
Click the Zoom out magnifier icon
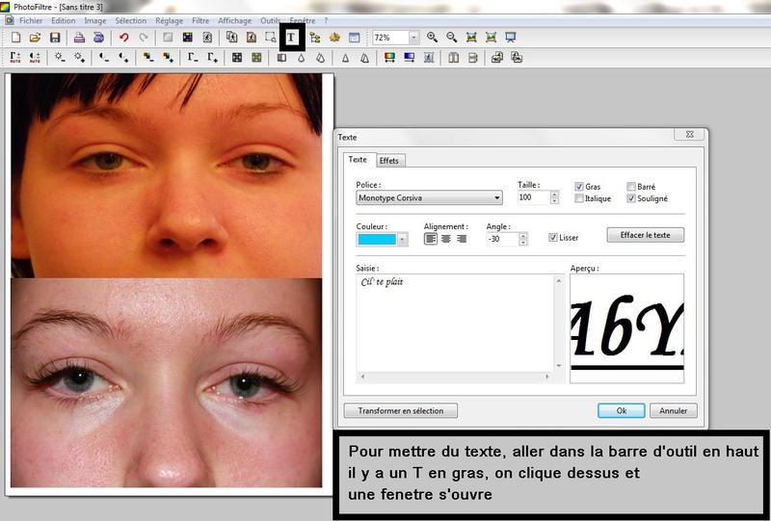pyautogui.click(x=451, y=38)
